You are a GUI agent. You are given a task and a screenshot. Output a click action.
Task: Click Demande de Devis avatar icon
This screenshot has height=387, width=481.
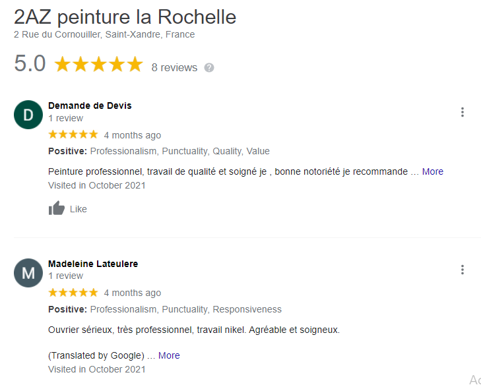(28, 115)
